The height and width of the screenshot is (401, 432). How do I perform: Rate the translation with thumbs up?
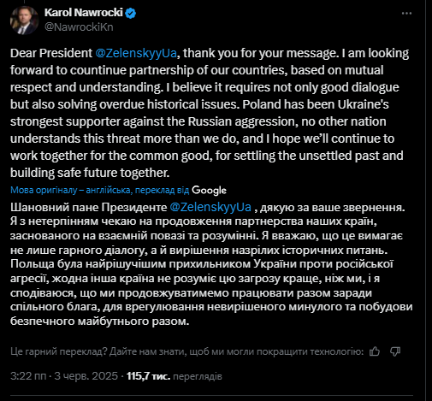click(375, 351)
